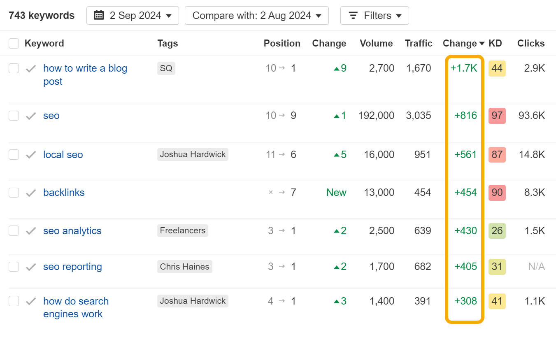This screenshot has height=342, width=556.
Task: Click the calendar icon in the date selector
Action: pyautogui.click(x=99, y=15)
